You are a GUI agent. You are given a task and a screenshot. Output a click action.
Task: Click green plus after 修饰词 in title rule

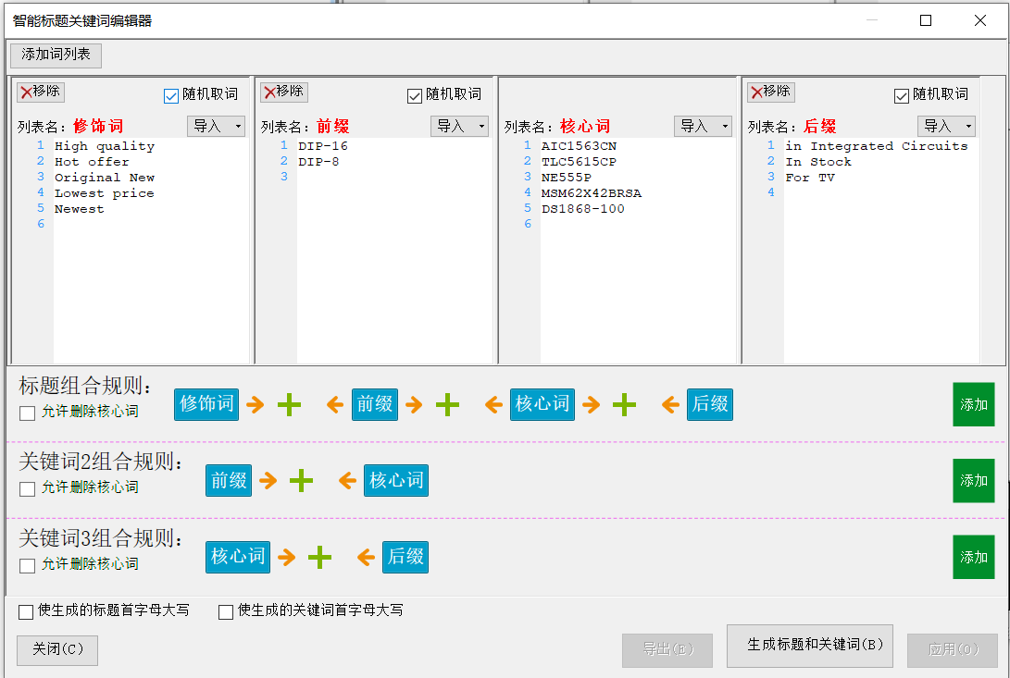coord(289,404)
